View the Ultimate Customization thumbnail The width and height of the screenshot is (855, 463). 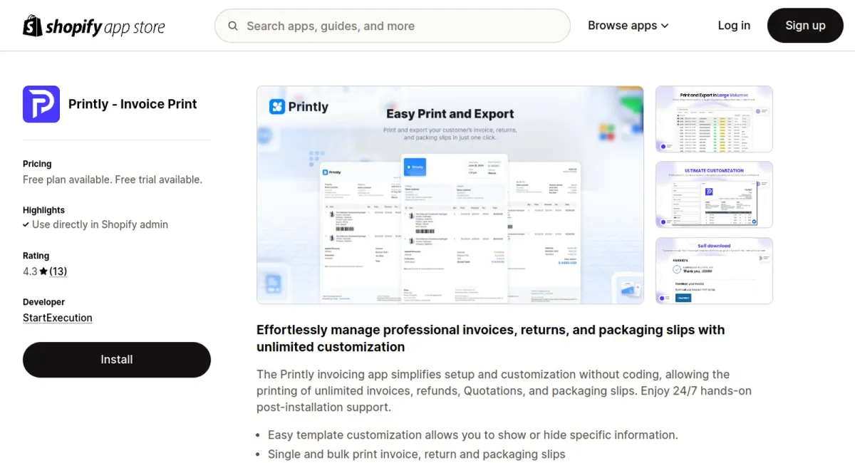pyautogui.click(x=714, y=194)
